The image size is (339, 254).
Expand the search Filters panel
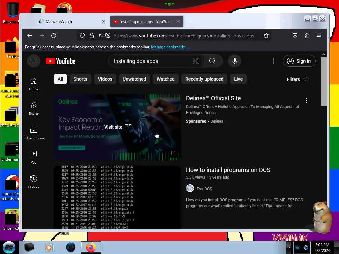click(298, 79)
